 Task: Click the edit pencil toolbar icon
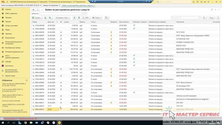pyautogui.click(x=79, y=18)
